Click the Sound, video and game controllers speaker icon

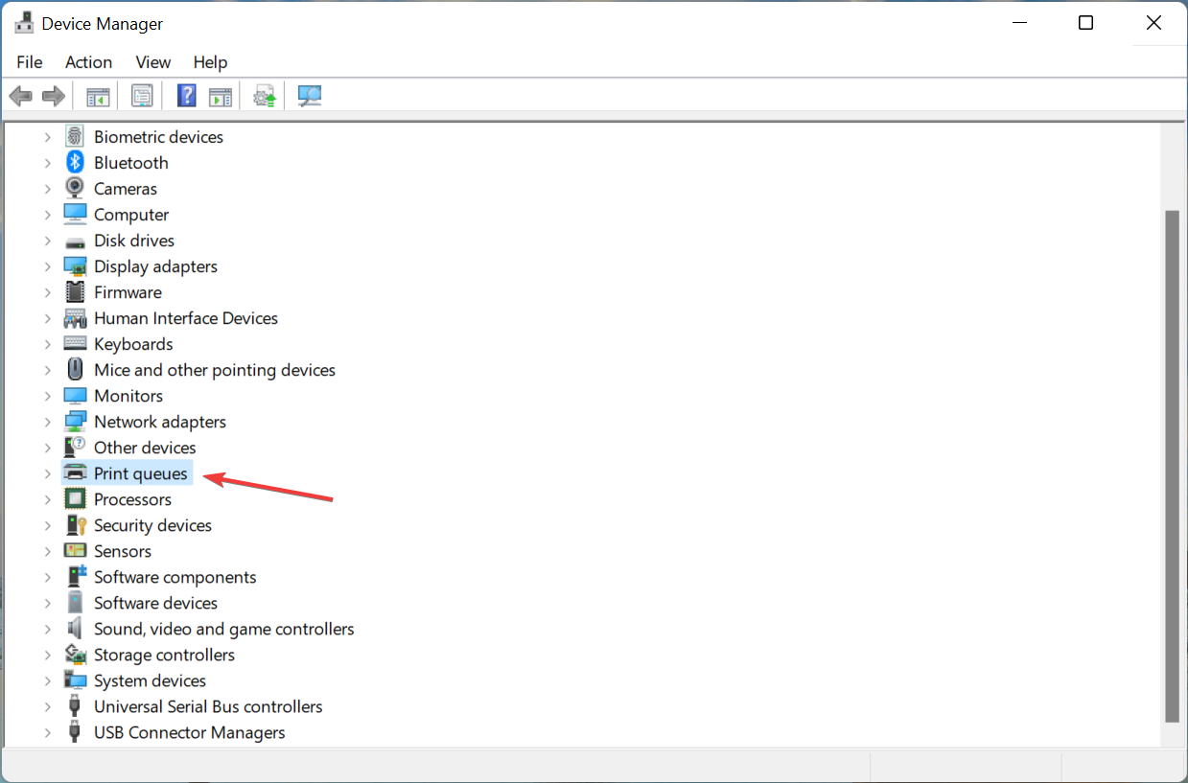(x=75, y=629)
